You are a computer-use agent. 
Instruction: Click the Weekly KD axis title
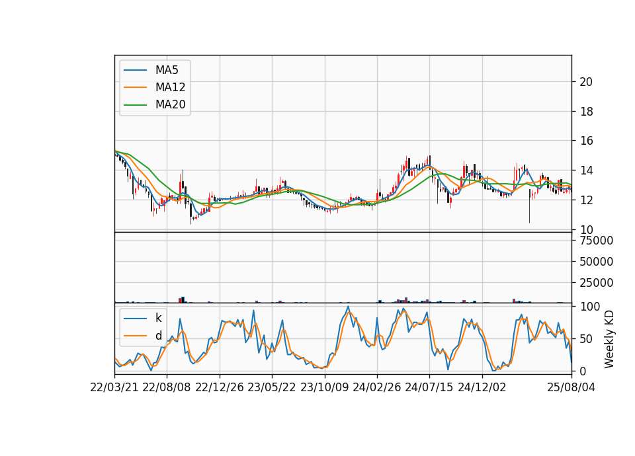click(609, 339)
